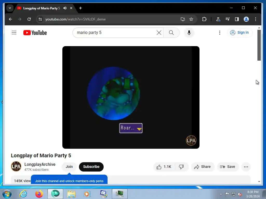
Task: Open the Windows Start menu
Action: [7, 194]
